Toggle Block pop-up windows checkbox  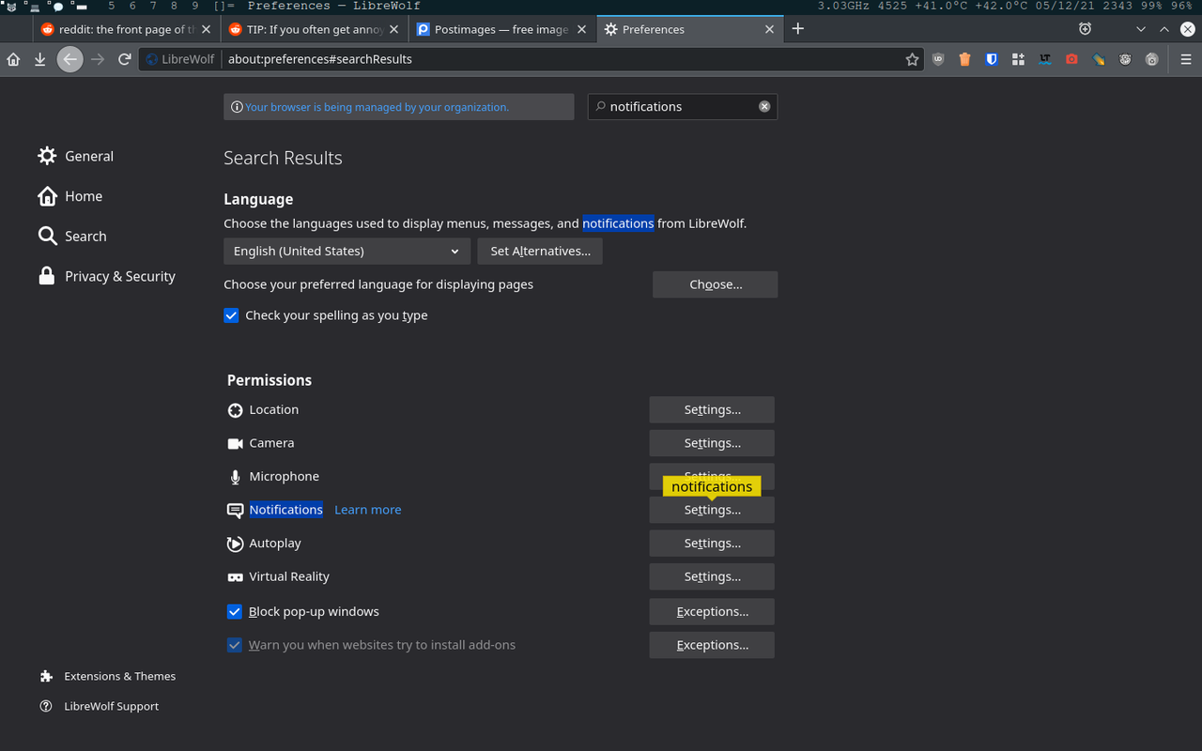coord(235,611)
